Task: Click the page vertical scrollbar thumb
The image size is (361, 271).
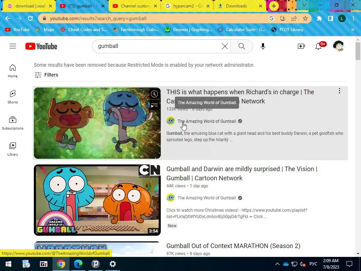Action: (x=358, y=51)
